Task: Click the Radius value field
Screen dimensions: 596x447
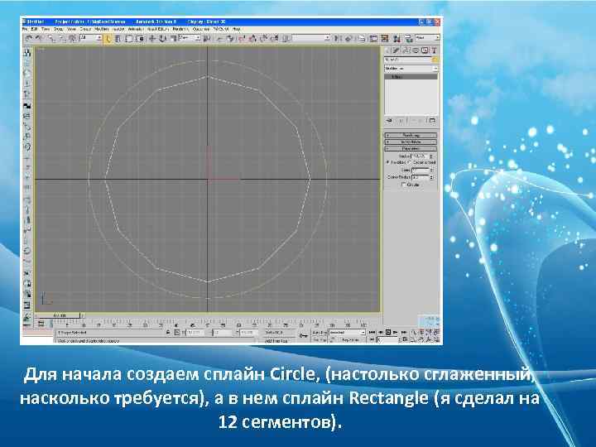Action: [420, 156]
